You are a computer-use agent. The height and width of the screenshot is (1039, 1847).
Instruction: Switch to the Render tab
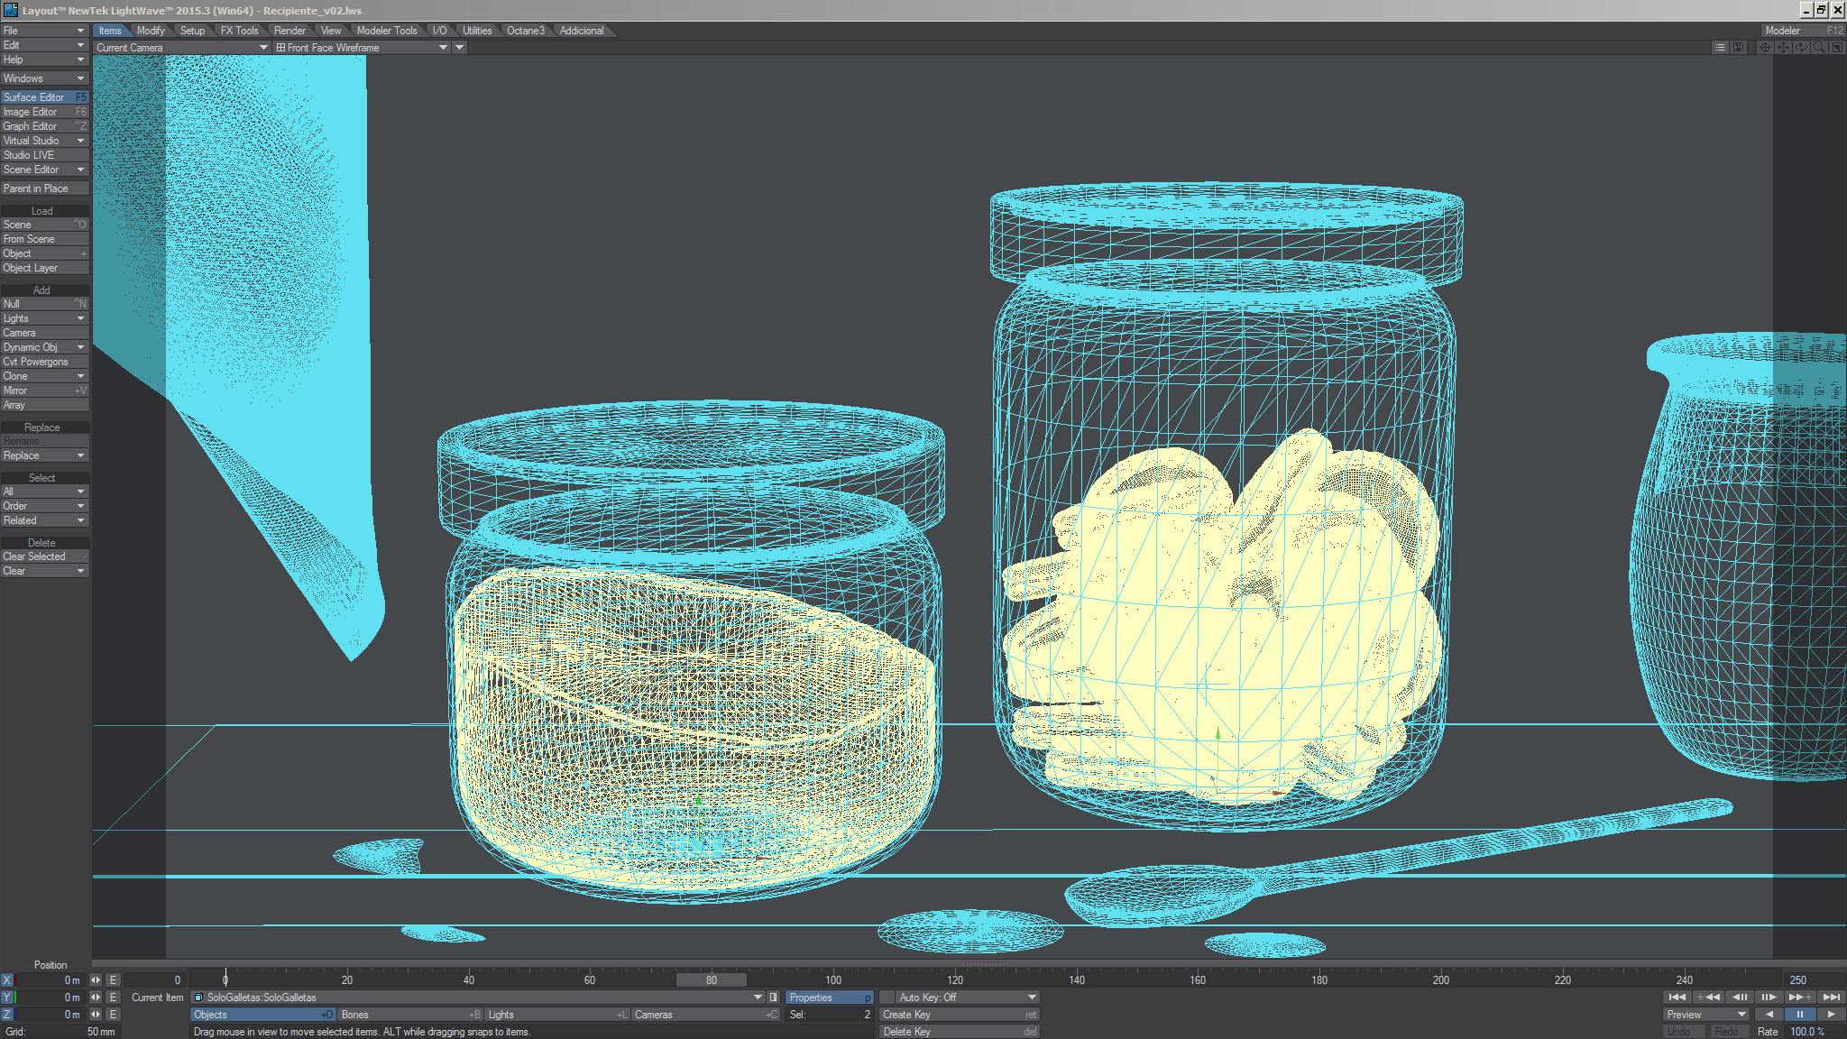coord(289,31)
